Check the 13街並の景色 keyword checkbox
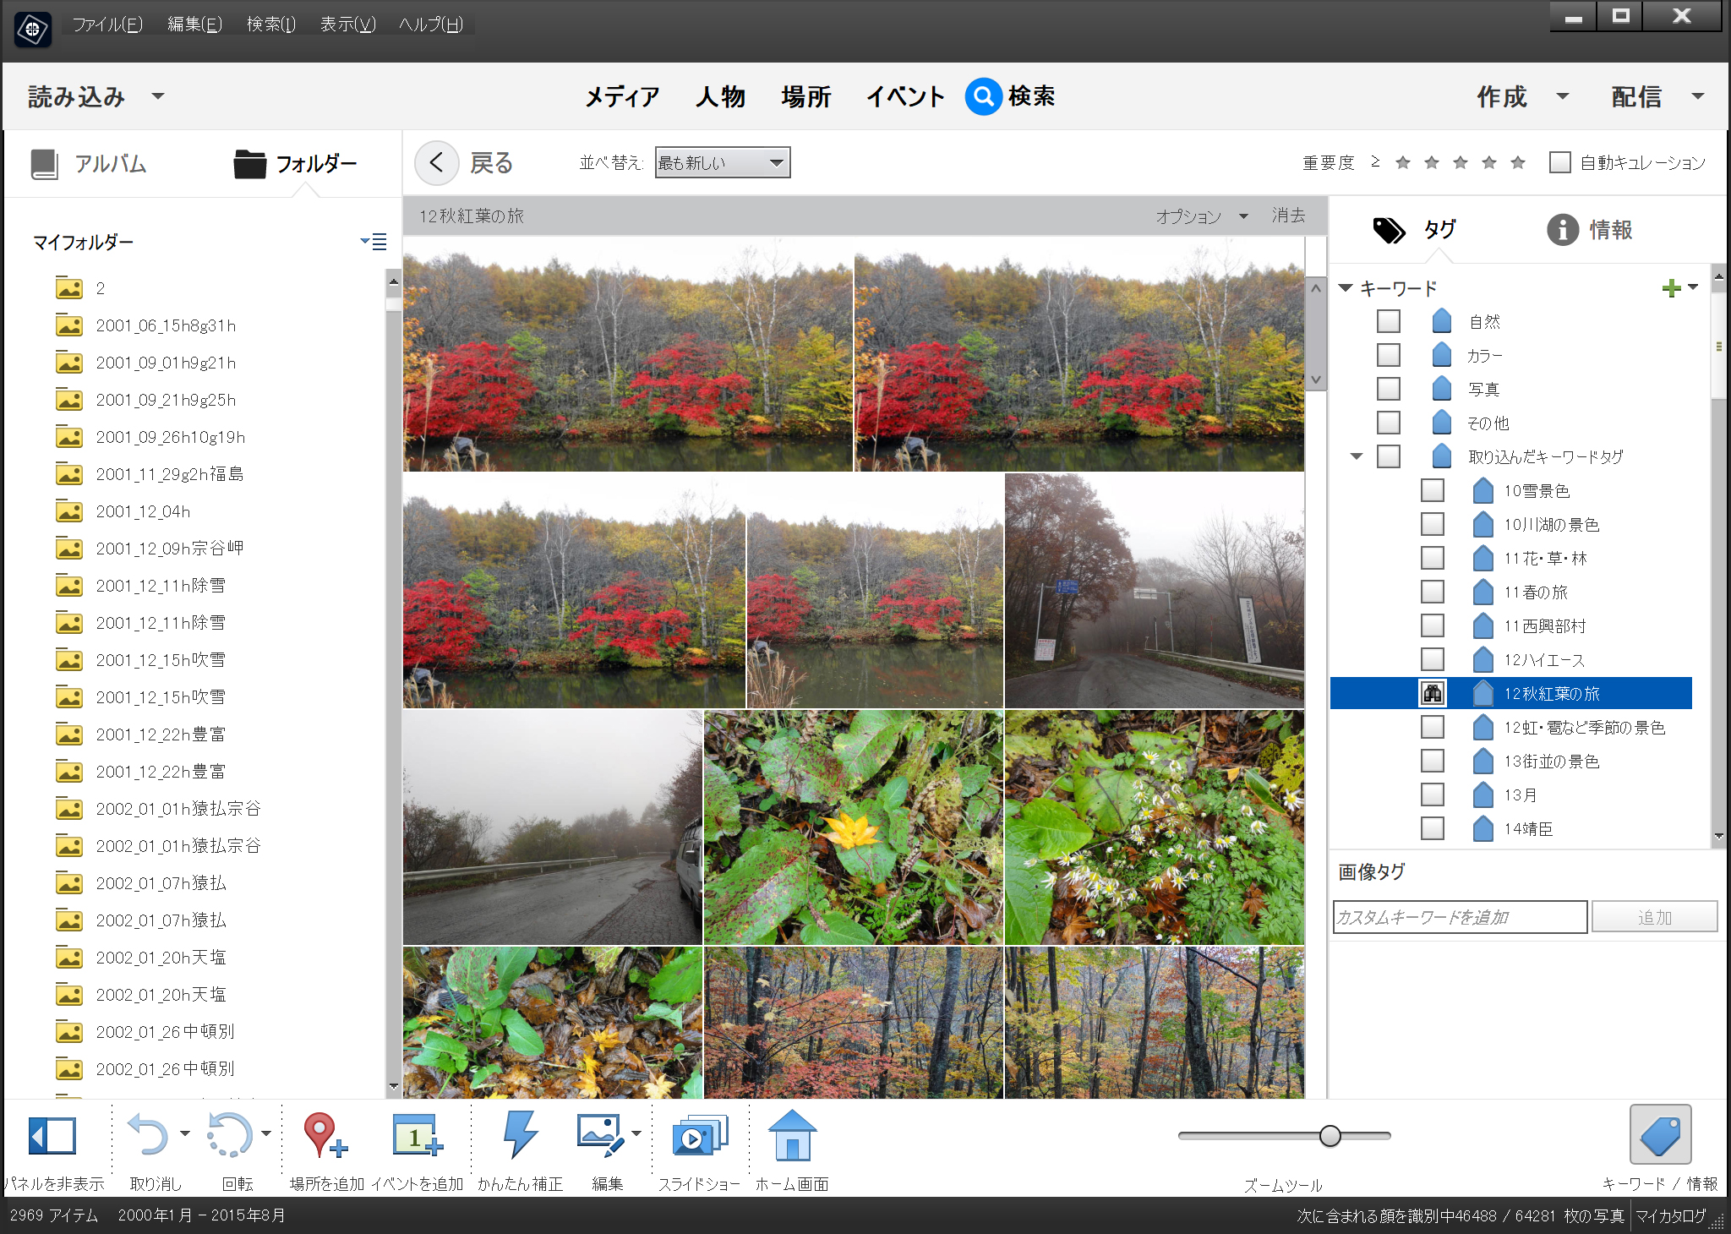 point(1432,761)
